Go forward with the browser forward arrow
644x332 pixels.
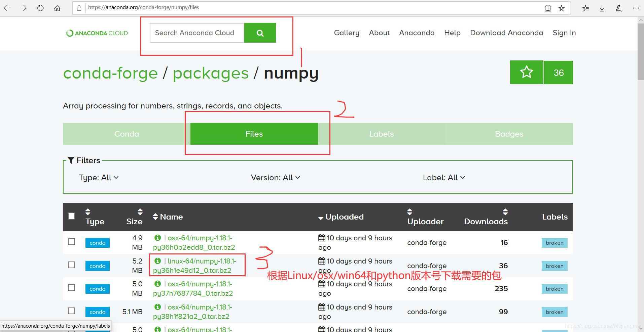(x=24, y=8)
